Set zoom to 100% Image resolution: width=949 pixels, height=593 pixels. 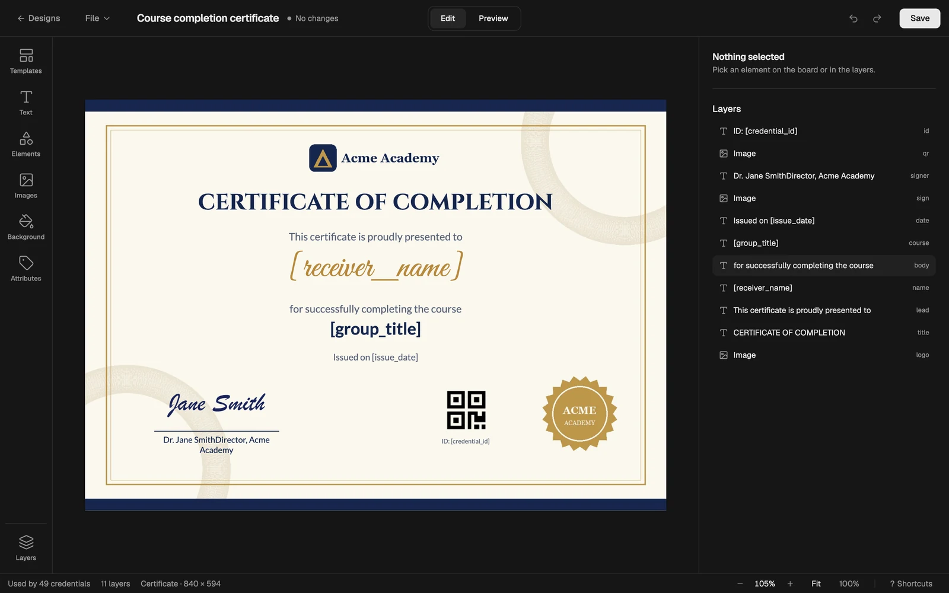tap(849, 584)
